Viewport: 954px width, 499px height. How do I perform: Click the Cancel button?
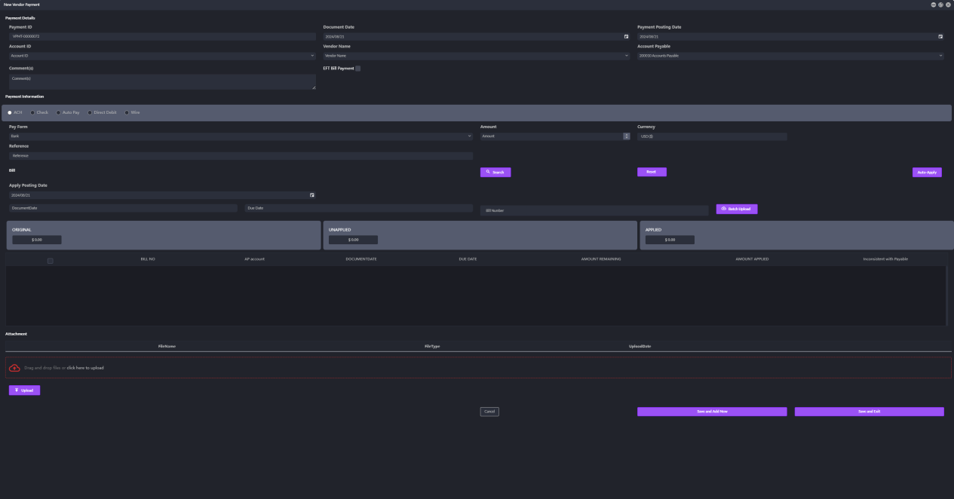click(x=489, y=412)
